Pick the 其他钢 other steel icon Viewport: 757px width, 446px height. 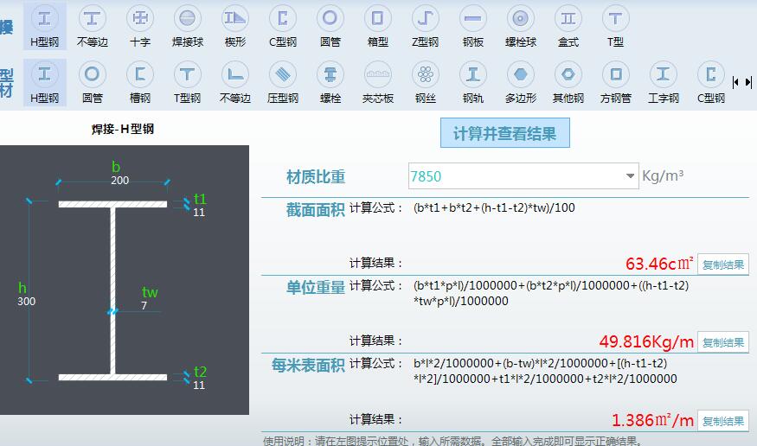(568, 82)
